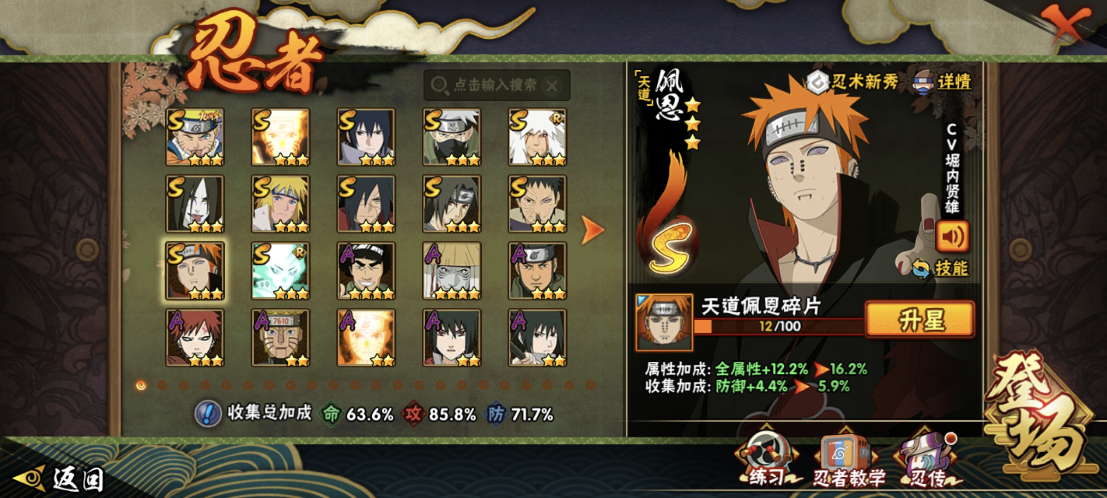This screenshot has width=1107, height=498.
Task: Select the A-rank Gaara ninja portrait
Action: [195, 338]
